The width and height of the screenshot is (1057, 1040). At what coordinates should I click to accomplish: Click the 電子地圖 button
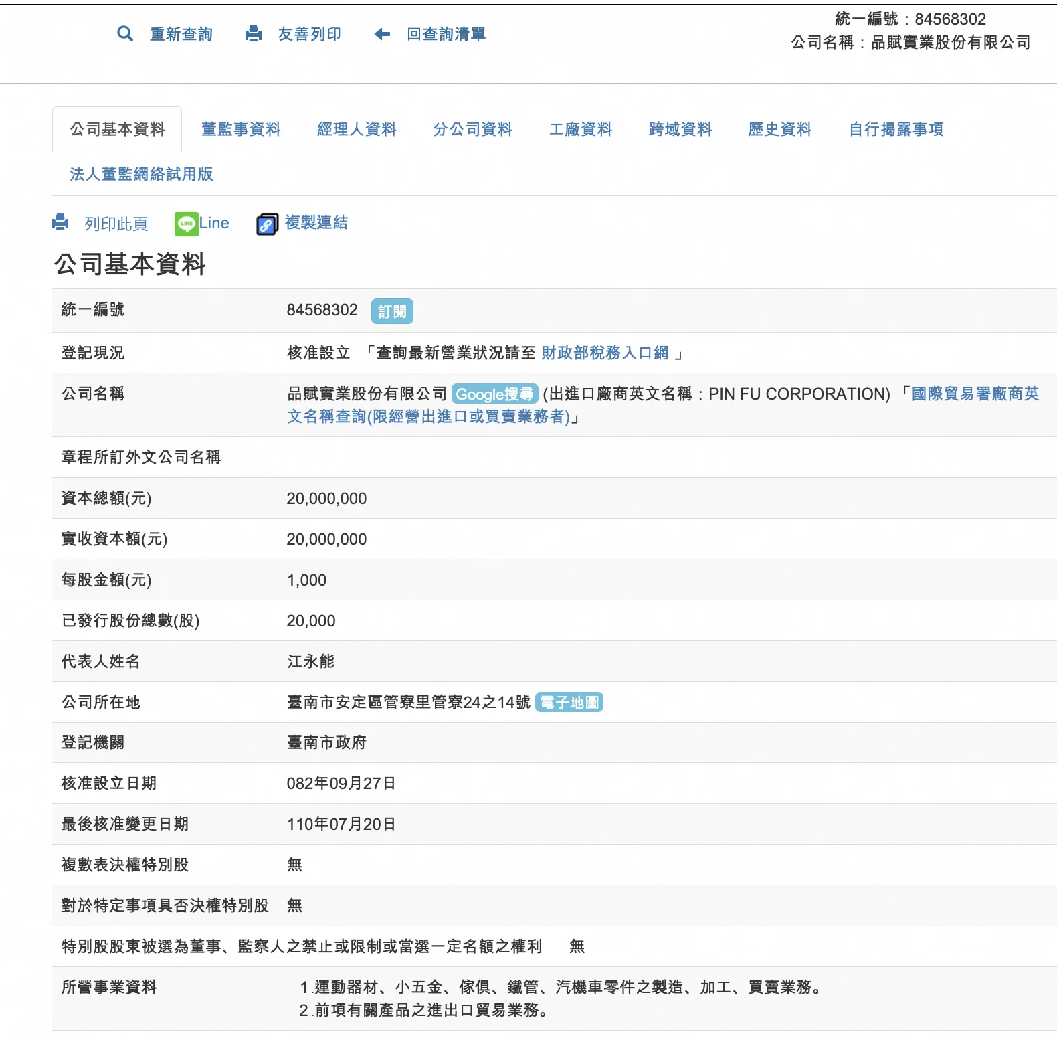[x=569, y=702]
